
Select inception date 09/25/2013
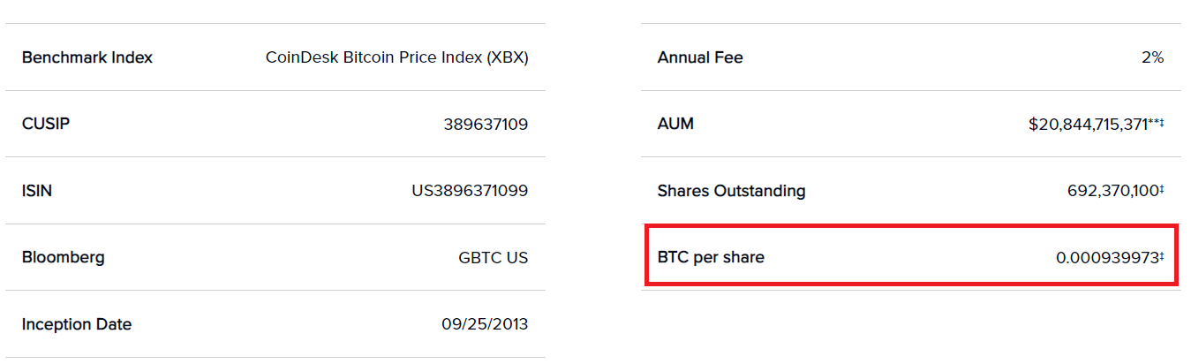click(485, 324)
